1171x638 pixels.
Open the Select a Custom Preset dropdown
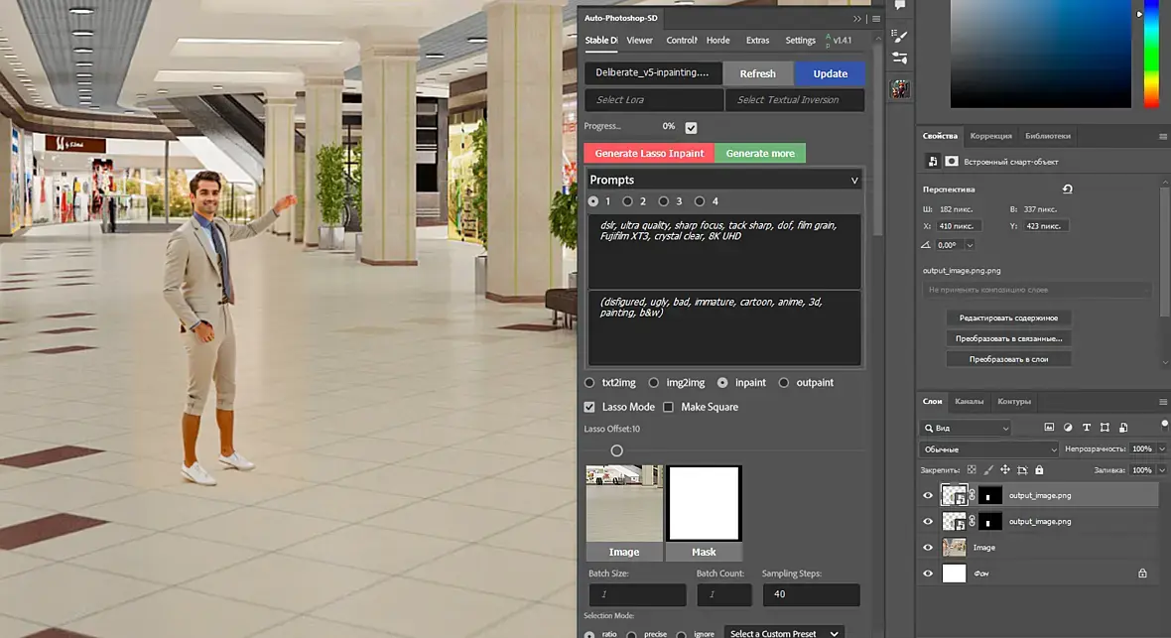pos(784,633)
